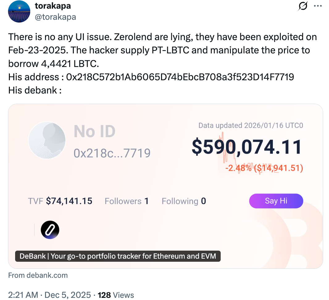This screenshot has width=329, height=300.
Task: Click the 2:21 AM Dec 5, 2025 timestamp
Action: (49, 295)
